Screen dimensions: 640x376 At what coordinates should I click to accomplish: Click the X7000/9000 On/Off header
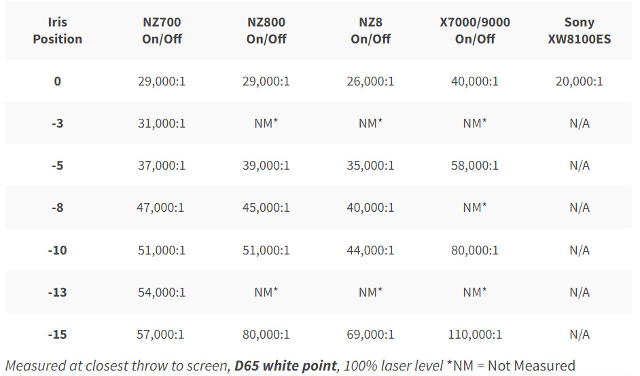[x=475, y=31]
